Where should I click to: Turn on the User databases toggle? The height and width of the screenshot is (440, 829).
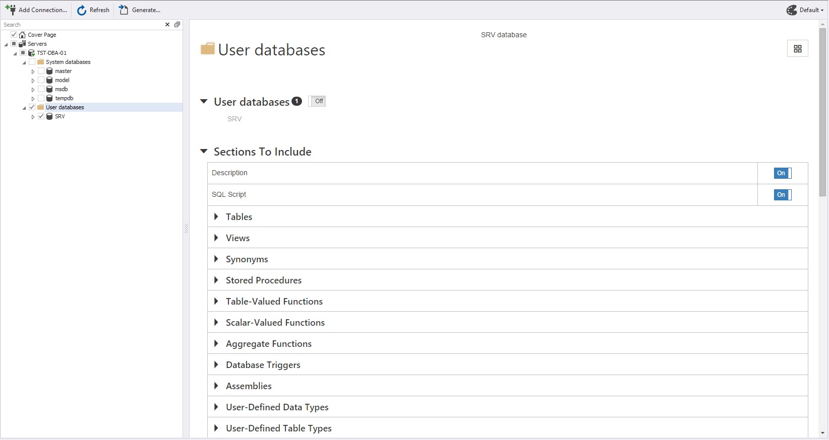click(x=317, y=101)
